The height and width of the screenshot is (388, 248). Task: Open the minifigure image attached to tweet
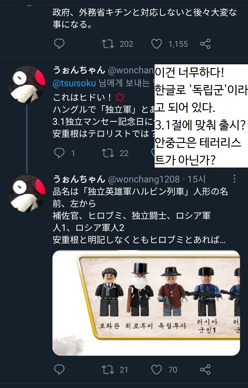point(146,303)
